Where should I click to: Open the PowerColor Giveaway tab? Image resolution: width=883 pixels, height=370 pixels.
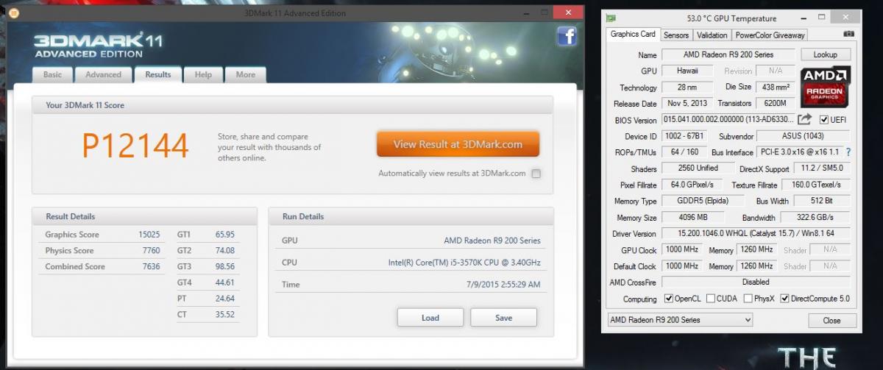click(x=770, y=35)
